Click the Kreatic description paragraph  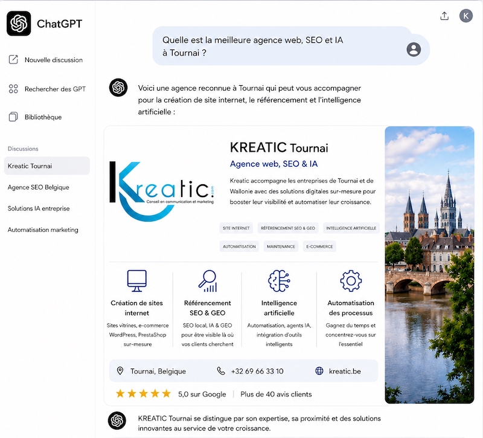pyautogui.click(x=303, y=191)
